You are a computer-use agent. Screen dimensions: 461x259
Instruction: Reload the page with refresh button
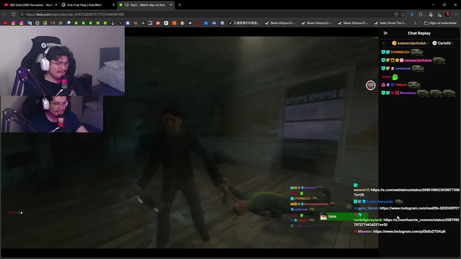tap(13, 14)
